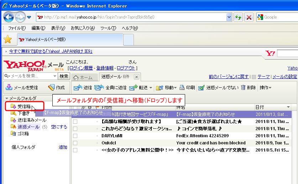Click the green Refresh page icon
Image resolution: width=298 pixels, height=184 pixels.
238,17
